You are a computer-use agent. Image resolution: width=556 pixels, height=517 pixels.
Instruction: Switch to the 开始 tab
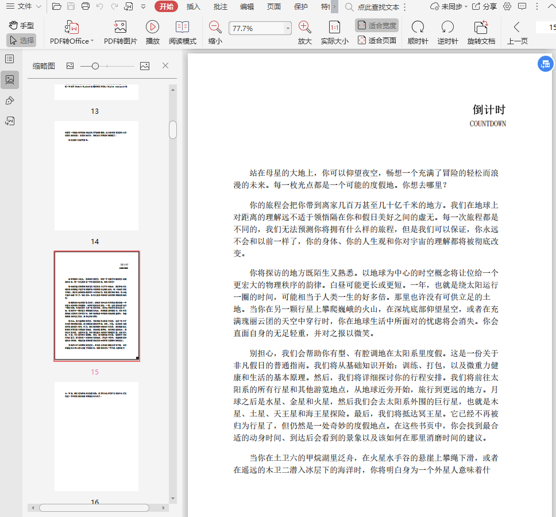pos(167,6)
